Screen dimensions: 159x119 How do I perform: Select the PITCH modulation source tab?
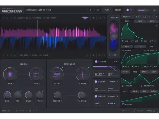(x=154, y=91)
